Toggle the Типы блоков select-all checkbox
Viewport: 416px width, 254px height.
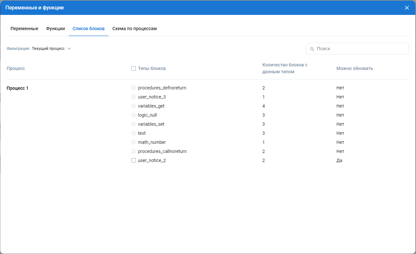(x=134, y=68)
